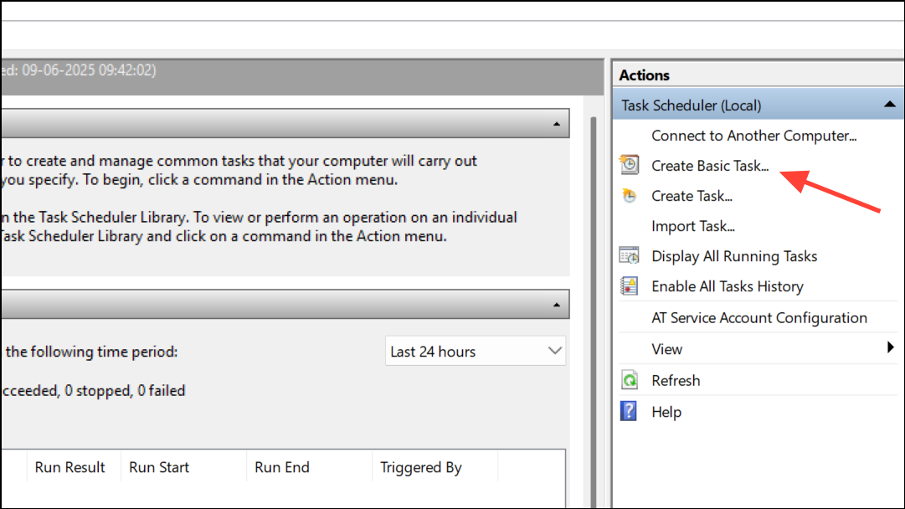This screenshot has height=509, width=905.
Task: Open the Last 24 hours dropdown
Action: (475, 351)
